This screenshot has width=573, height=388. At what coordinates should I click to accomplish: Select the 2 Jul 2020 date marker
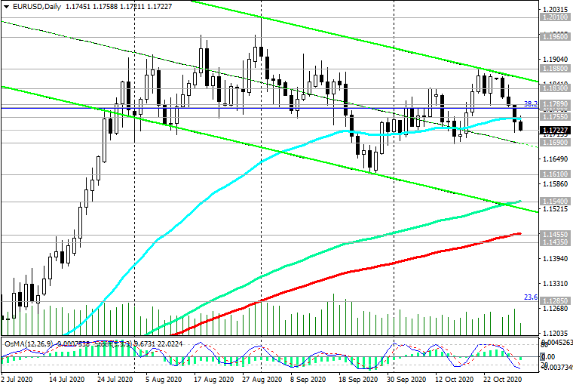pyautogui.click(x=17, y=379)
